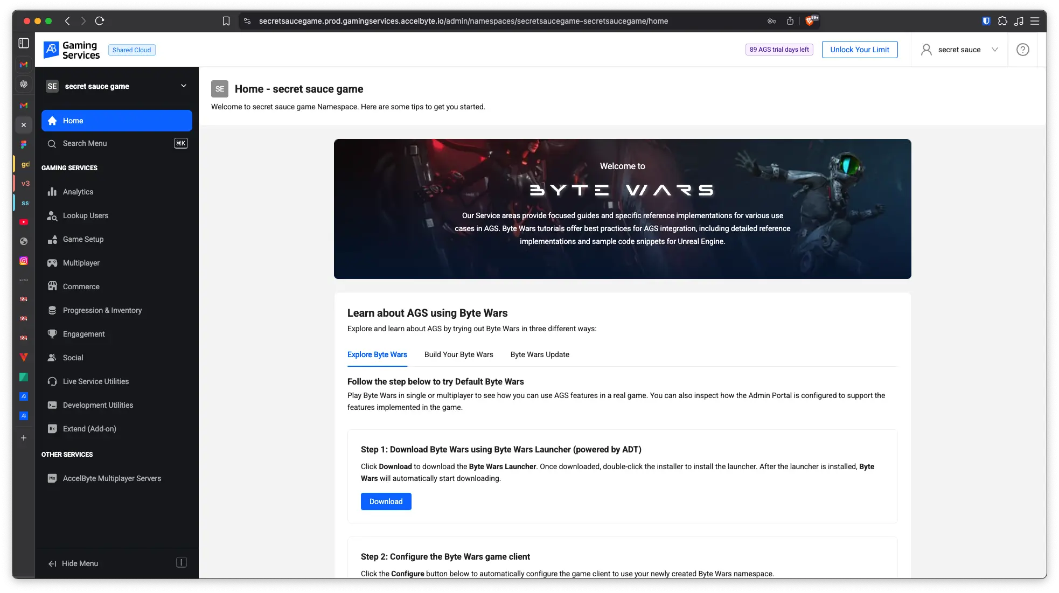Open the Bitwarden extension icon
This screenshot has height=593, width=1059.
pos(986,21)
